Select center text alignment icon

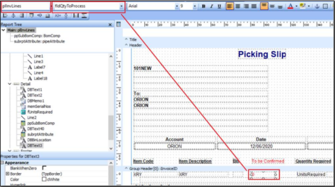coord(238,6)
